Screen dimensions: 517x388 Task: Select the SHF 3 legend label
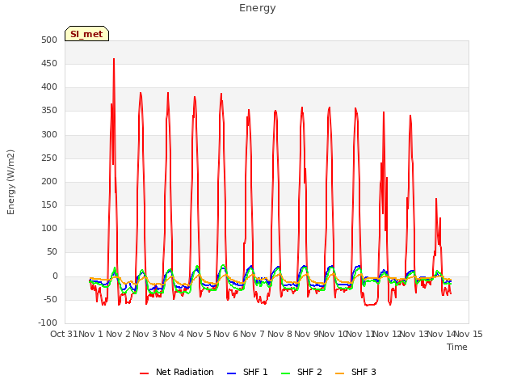click(364, 372)
